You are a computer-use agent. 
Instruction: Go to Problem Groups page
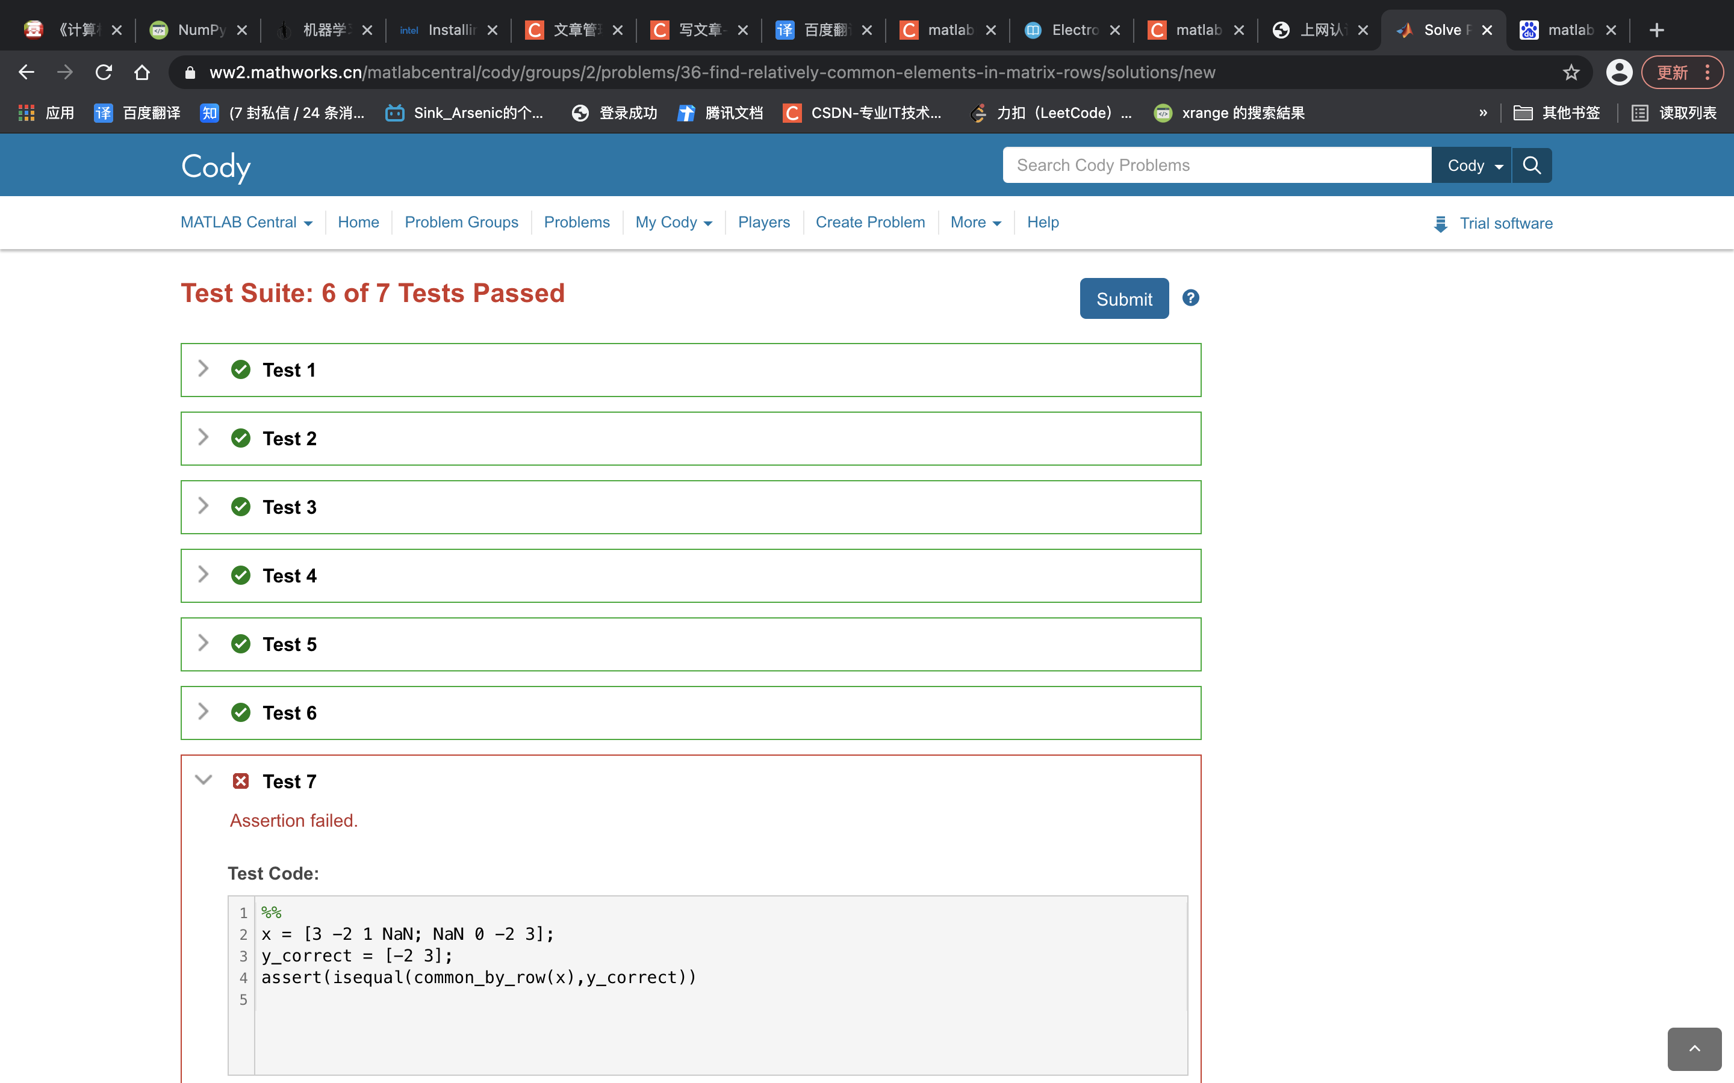click(461, 223)
